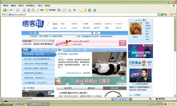Click the 8/14 姊姊的守護者 banner

[x=91, y=81]
